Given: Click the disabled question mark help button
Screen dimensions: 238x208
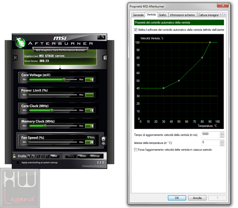Looking at the screenshot, I should pos(217,198).
